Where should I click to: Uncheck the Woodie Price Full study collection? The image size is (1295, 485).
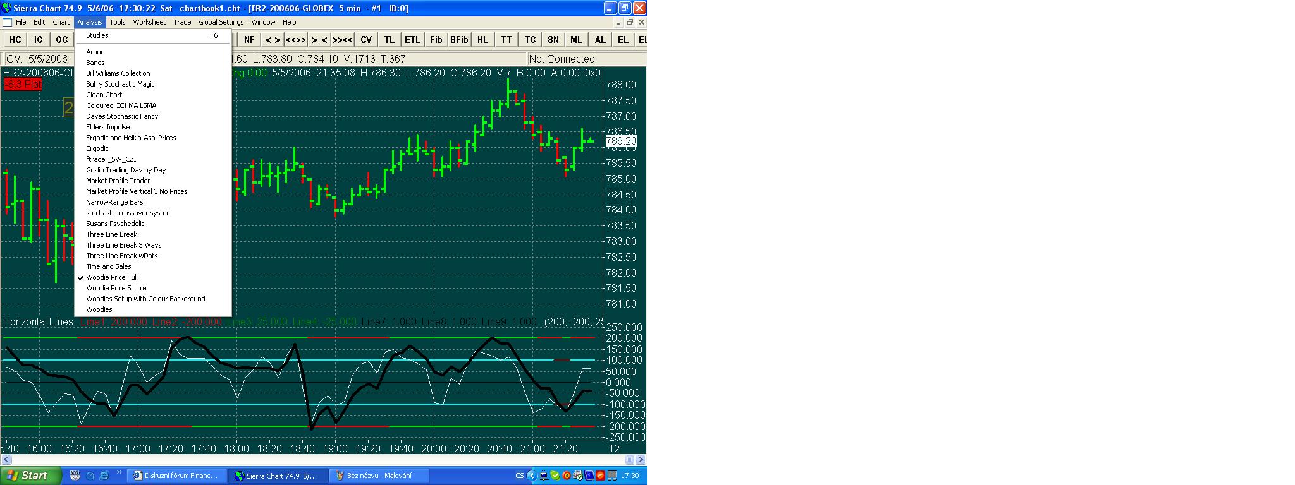coord(153,277)
